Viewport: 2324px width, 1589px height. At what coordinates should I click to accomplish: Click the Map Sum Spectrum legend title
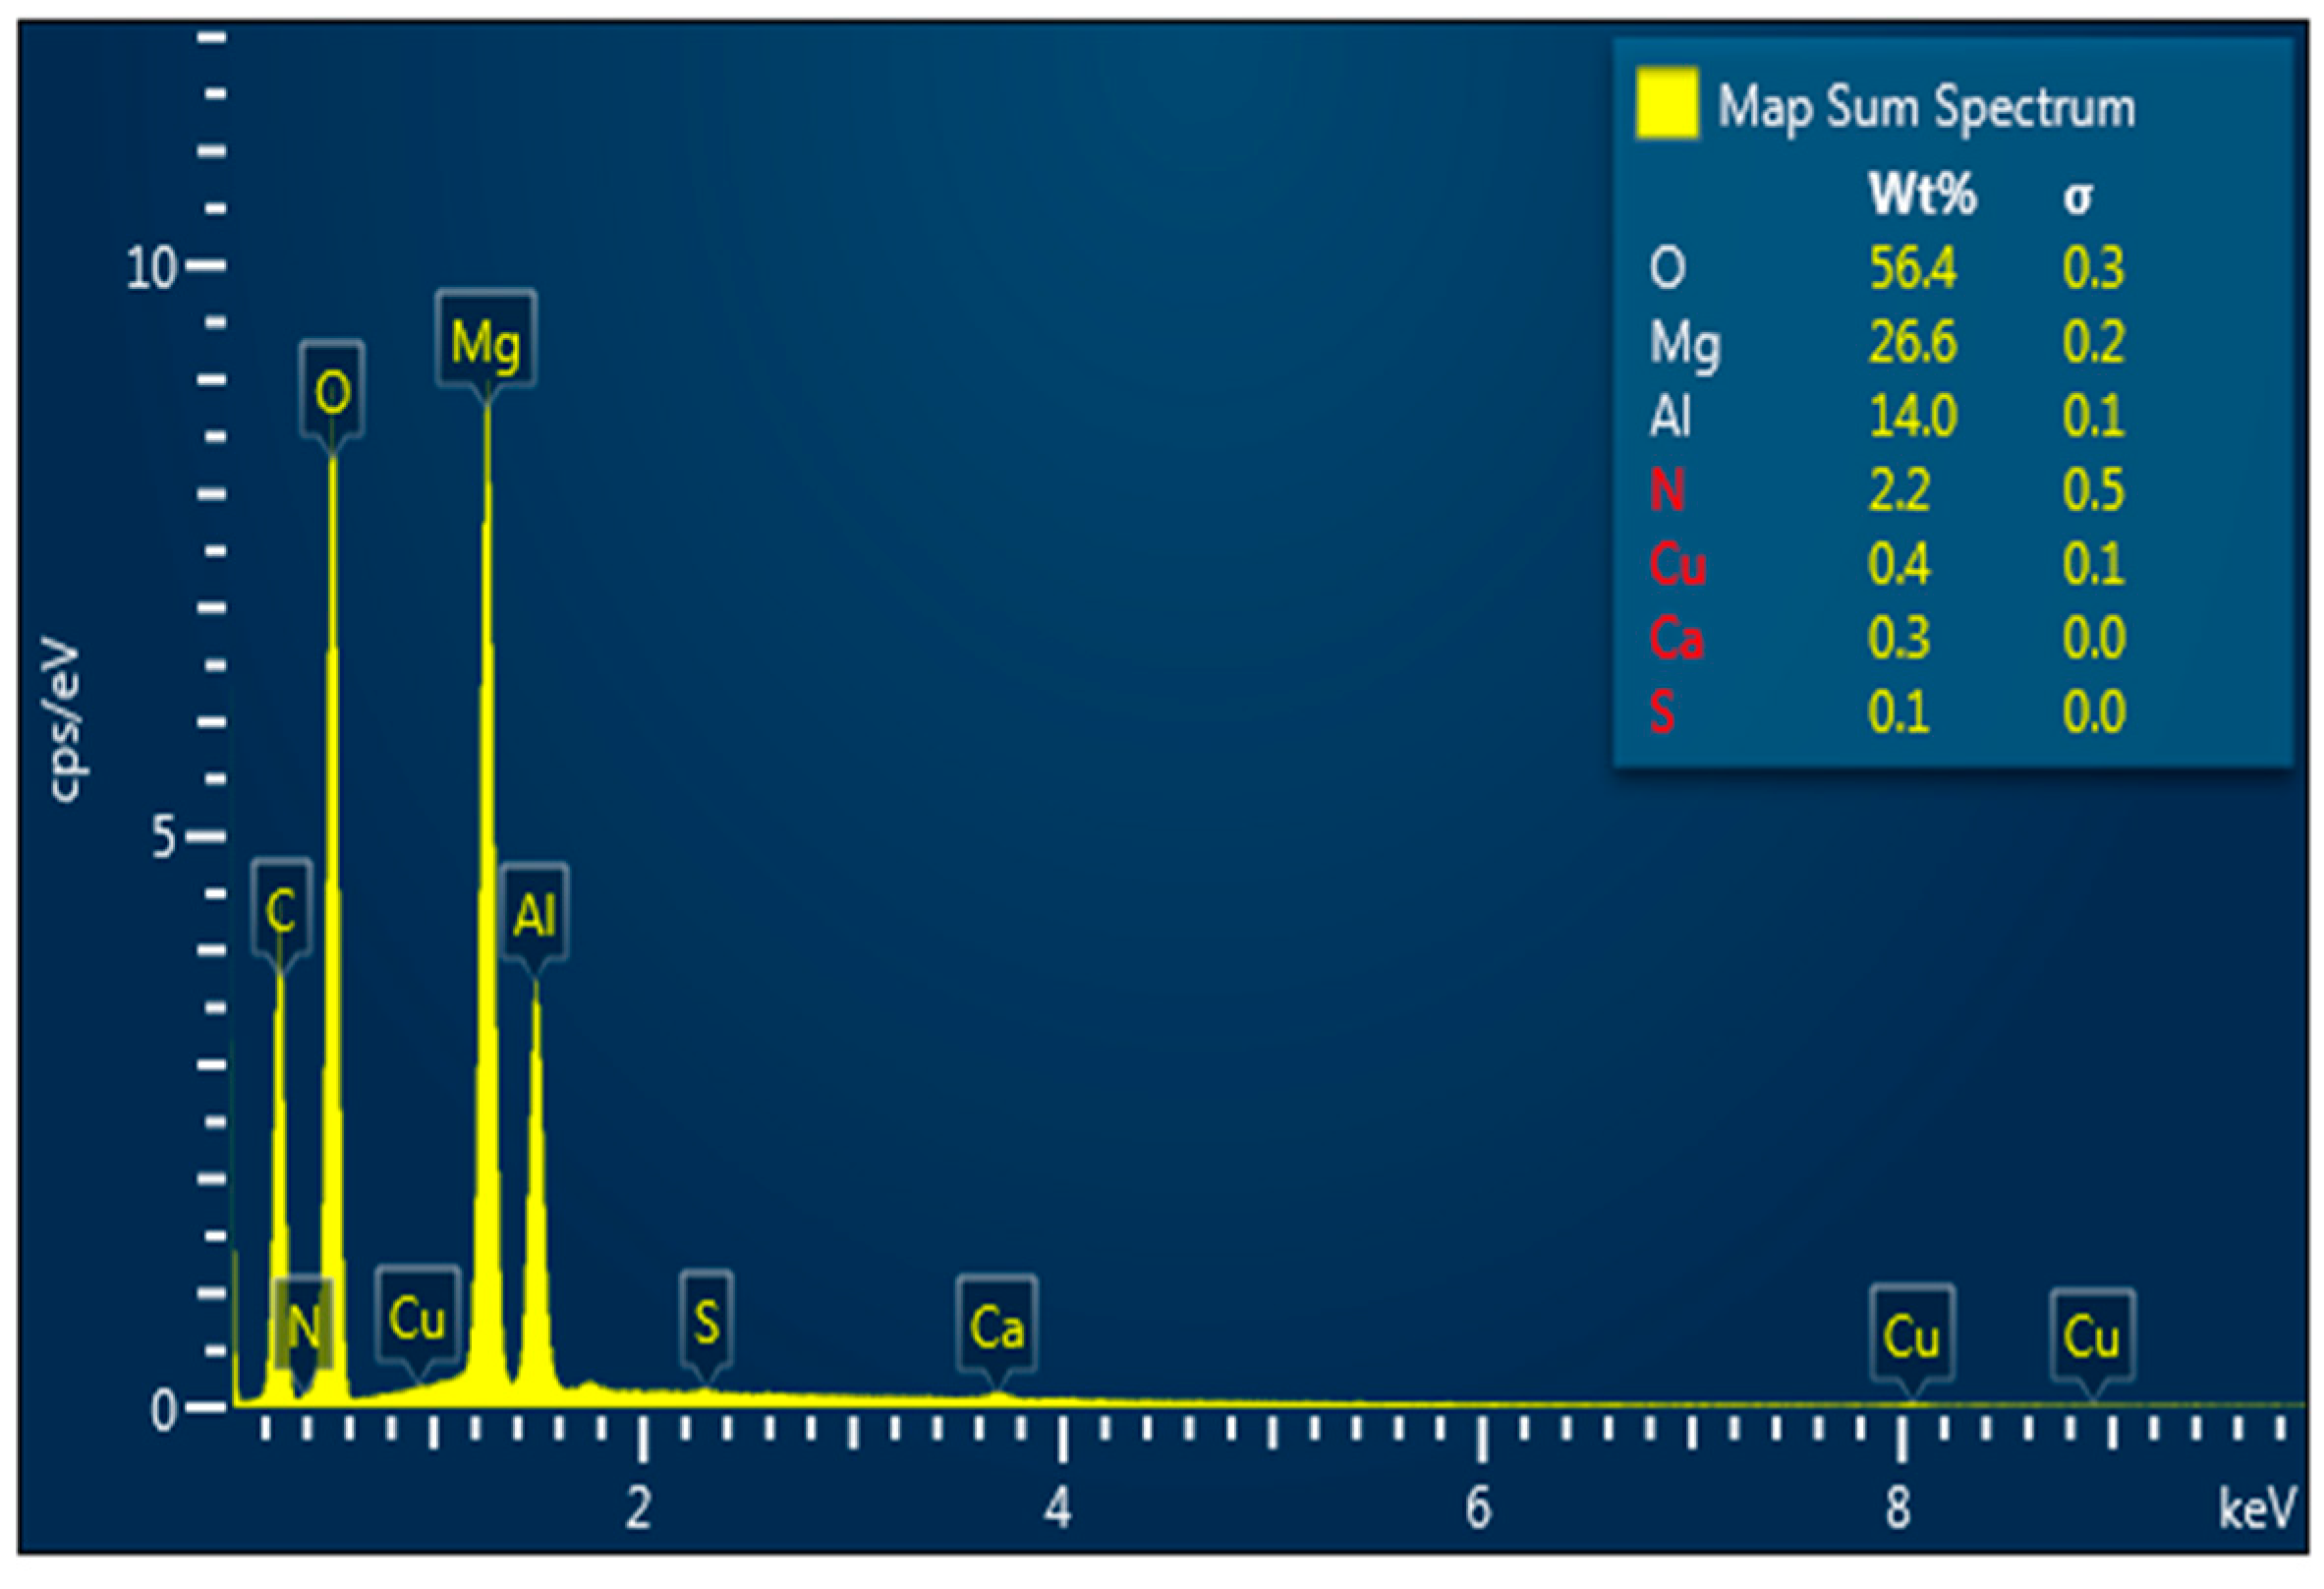point(1925,107)
